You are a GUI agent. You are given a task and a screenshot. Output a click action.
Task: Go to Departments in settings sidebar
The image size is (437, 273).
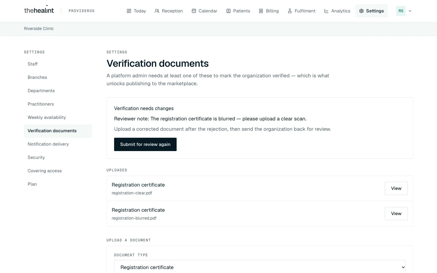(58, 91)
